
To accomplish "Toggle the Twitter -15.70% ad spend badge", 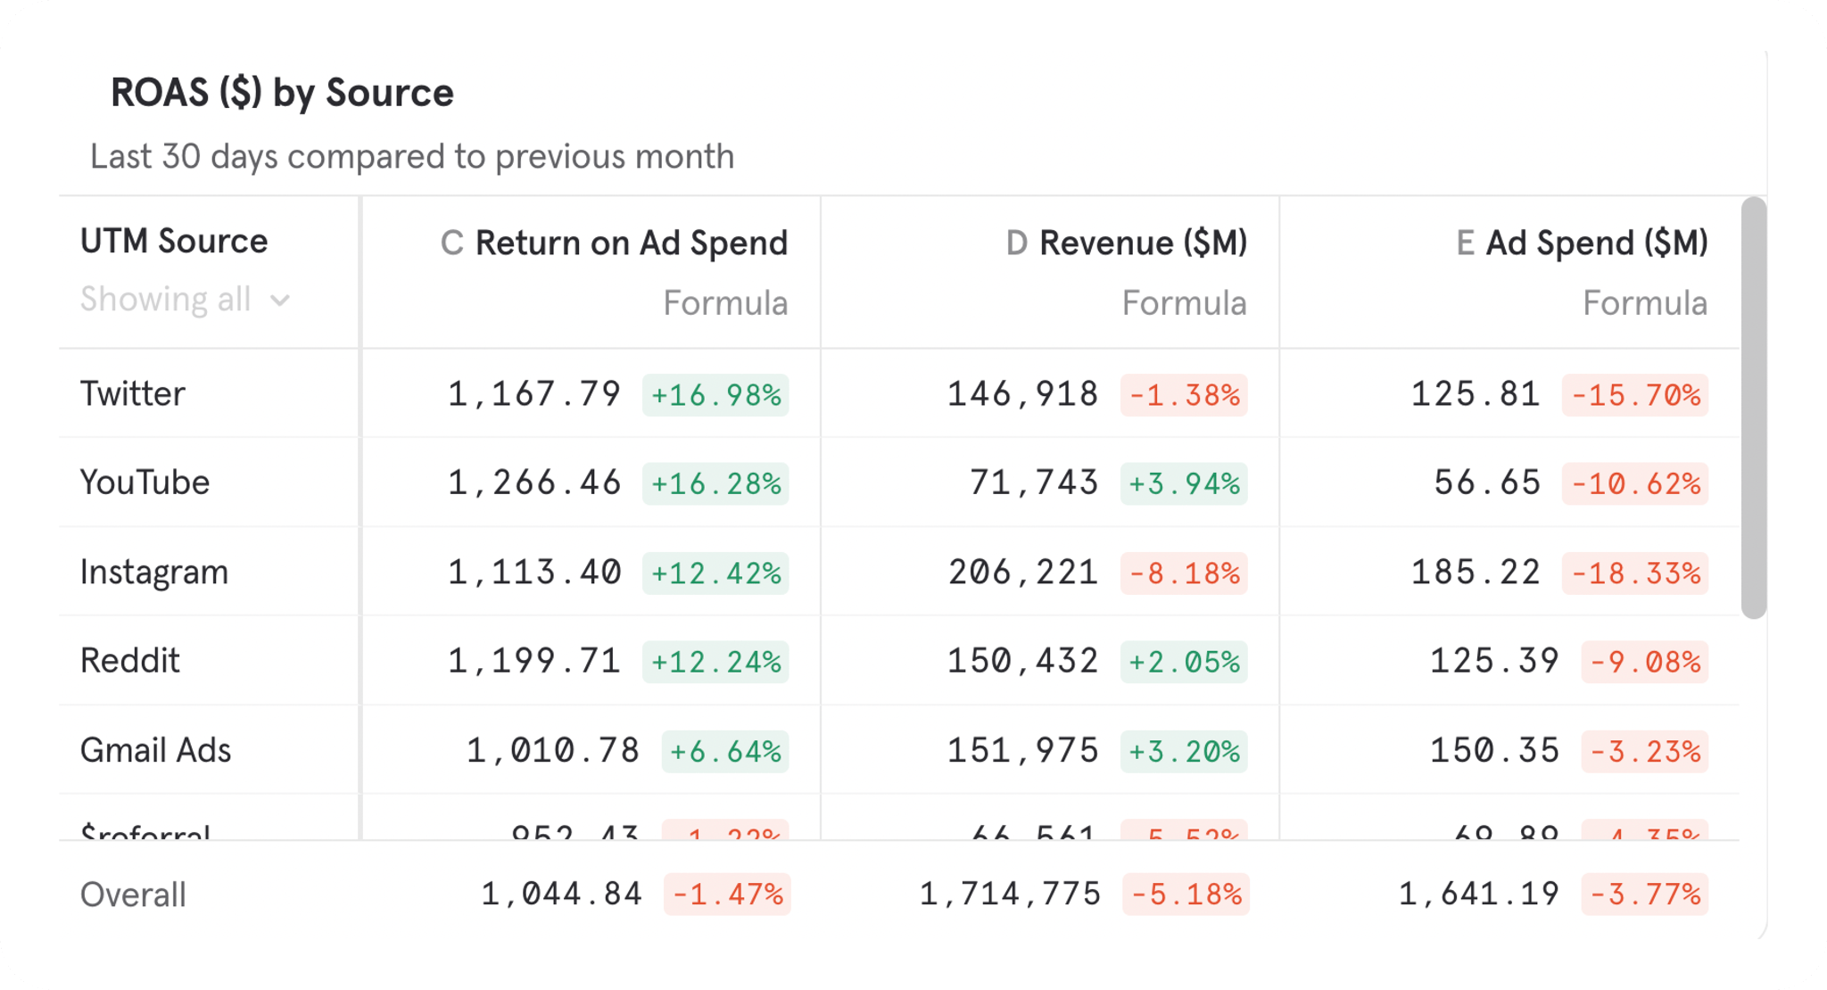I will coord(1635,396).
